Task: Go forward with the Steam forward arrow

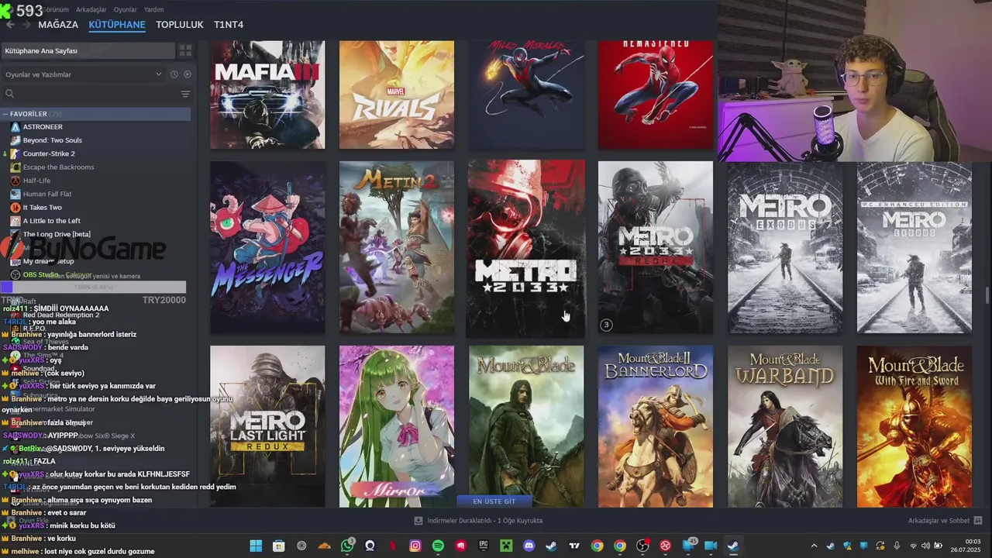Action: [26, 25]
